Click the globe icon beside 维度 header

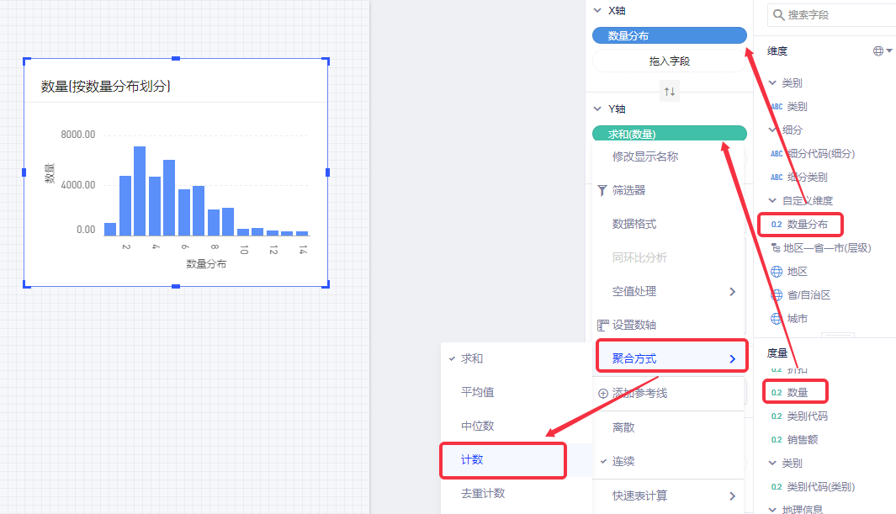coord(878,51)
